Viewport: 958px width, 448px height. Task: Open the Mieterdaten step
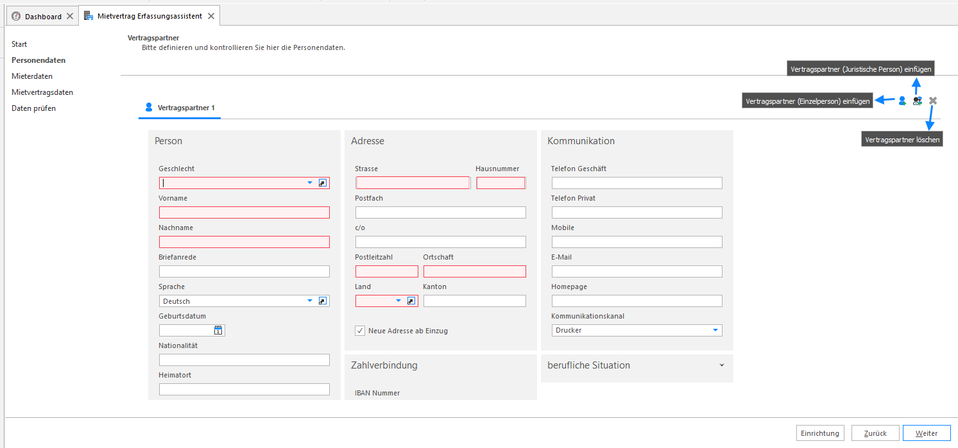tap(32, 76)
